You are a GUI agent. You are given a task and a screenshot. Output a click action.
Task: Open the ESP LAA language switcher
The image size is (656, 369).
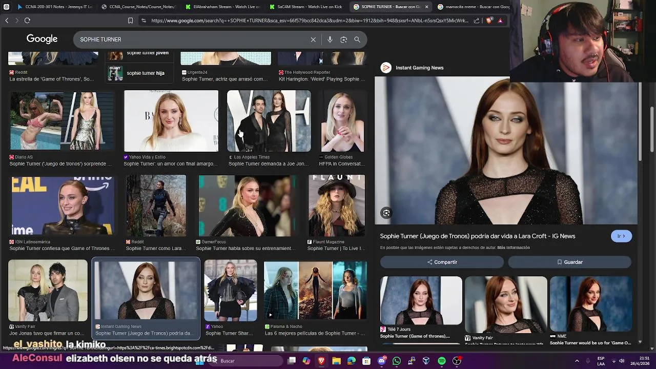tap(601, 361)
